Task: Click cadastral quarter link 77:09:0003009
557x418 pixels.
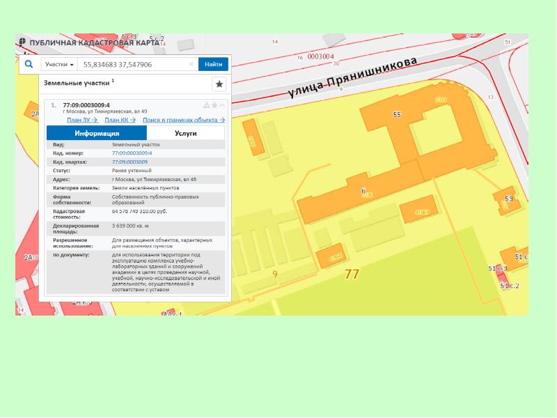Action: point(130,162)
